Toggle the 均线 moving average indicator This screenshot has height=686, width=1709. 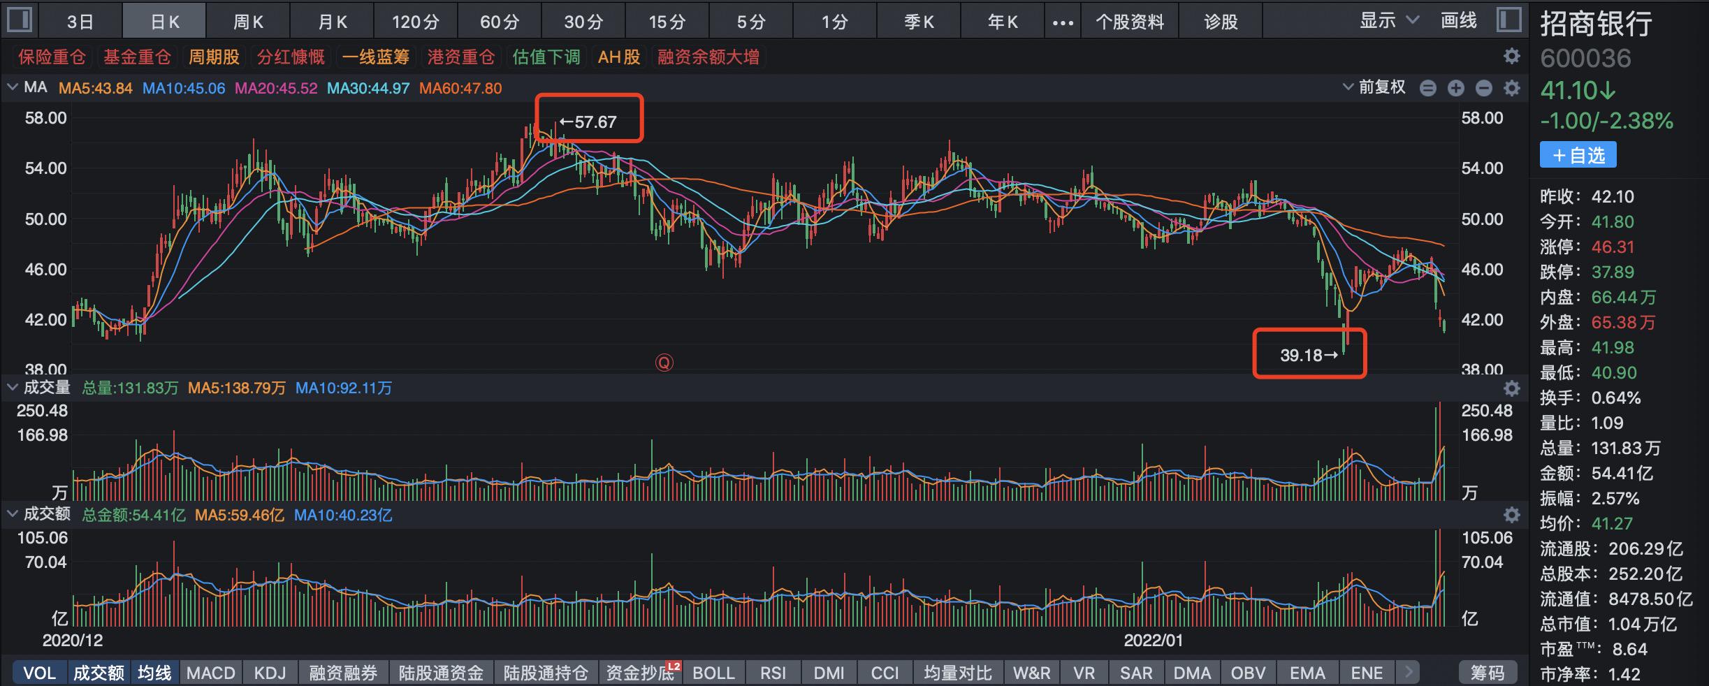(154, 673)
